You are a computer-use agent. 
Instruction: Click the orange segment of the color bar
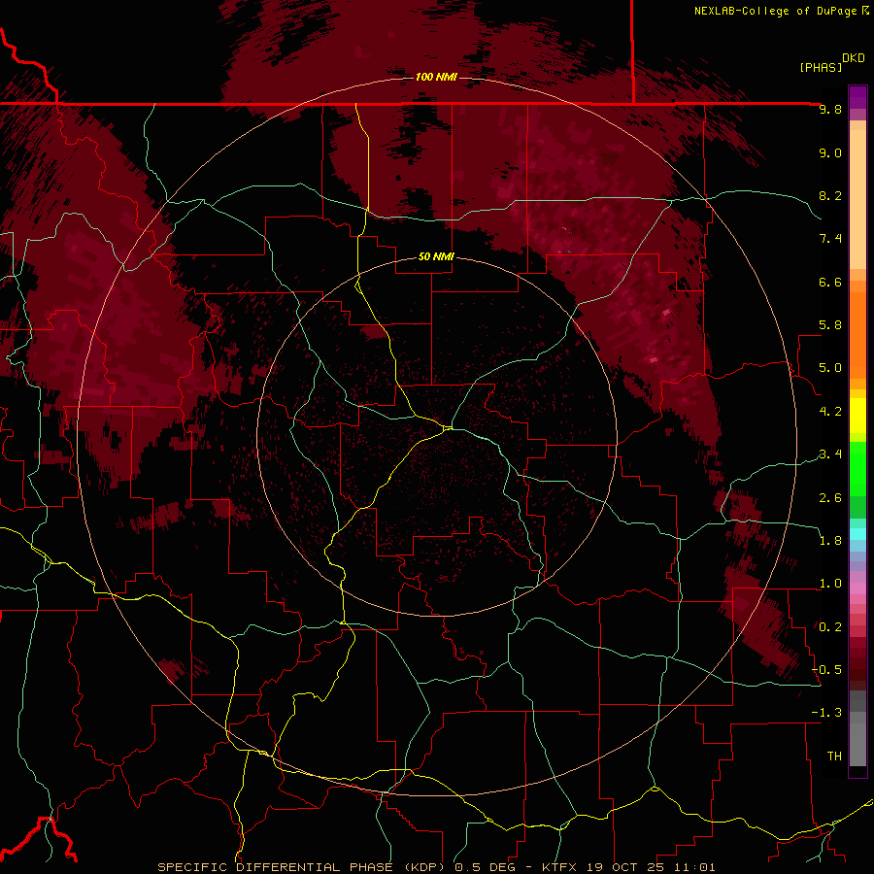[x=857, y=336]
